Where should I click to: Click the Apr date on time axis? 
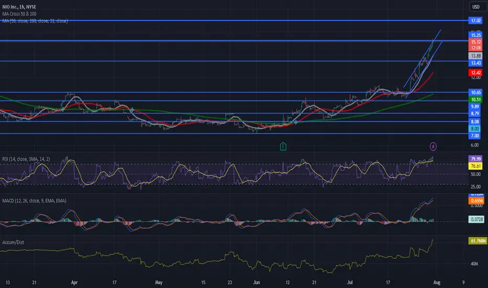click(74, 283)
